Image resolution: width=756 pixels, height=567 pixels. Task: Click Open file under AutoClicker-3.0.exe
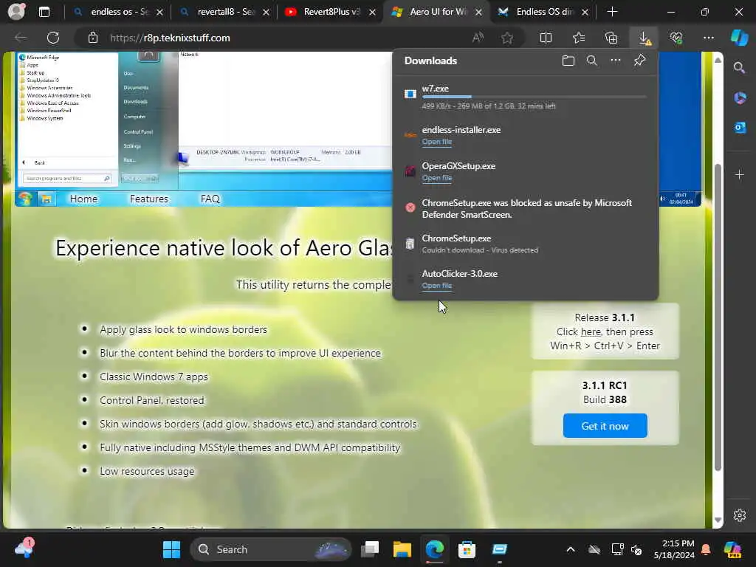(437, 286)
